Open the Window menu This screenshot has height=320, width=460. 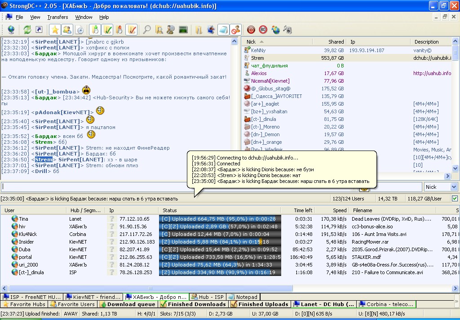pos(84,17)
